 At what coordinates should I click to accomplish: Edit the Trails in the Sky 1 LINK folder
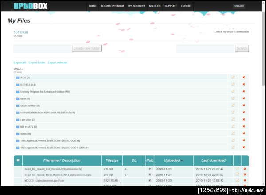(233, 147)
